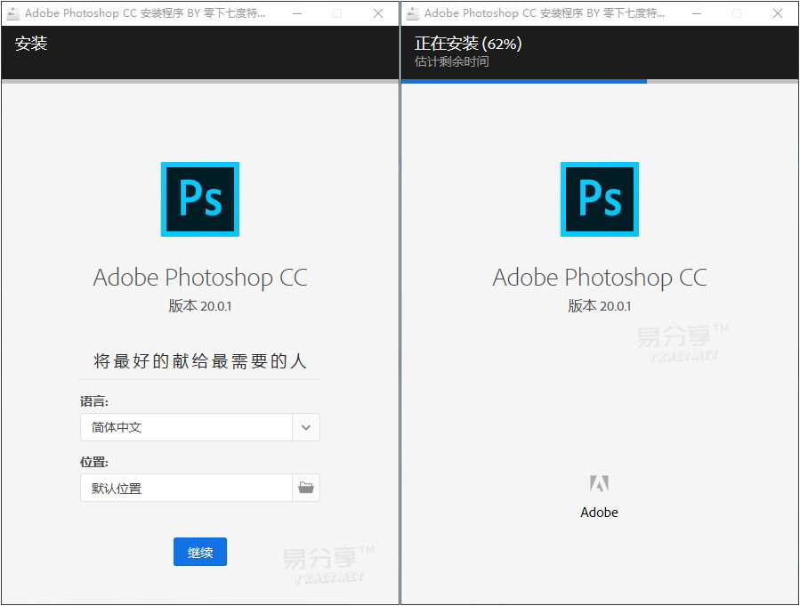
Task: Click the installer icon in left window title bar
Action: [x=12, y=13]
